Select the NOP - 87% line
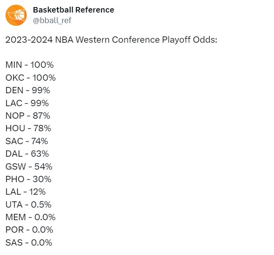The width and height of the screenshot is (274, 255). coord(28,116)
